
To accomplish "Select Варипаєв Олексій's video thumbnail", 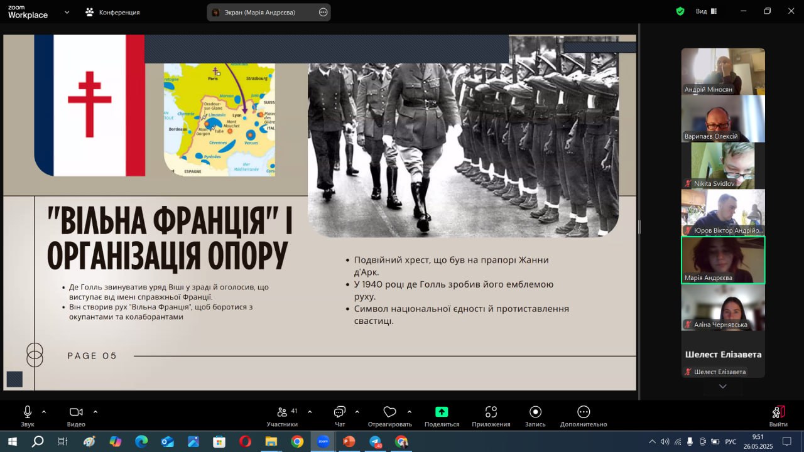I will [x=723, y=119].
